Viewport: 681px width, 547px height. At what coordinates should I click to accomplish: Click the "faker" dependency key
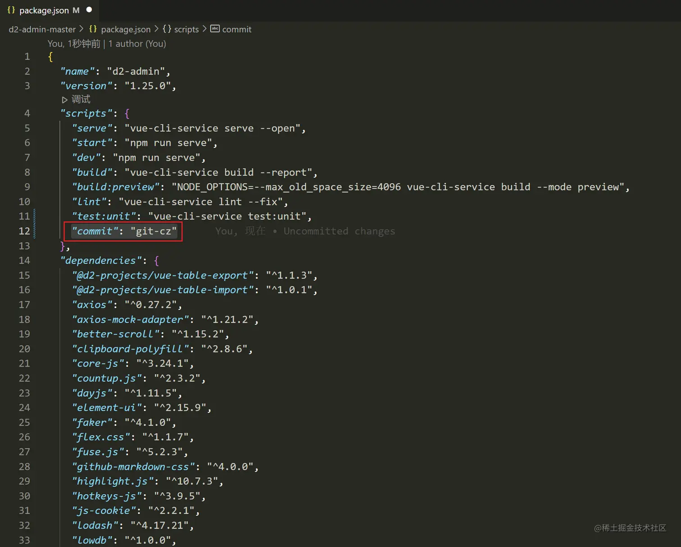tap(92, 422)
